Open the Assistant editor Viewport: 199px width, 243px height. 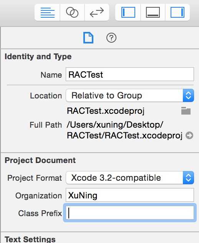coord(72,12)
